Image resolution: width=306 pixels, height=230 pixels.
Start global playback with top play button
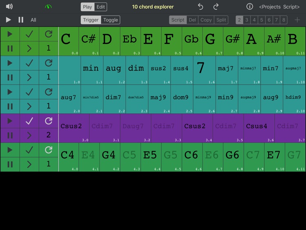pyautogui.click(x=8, y=20)
